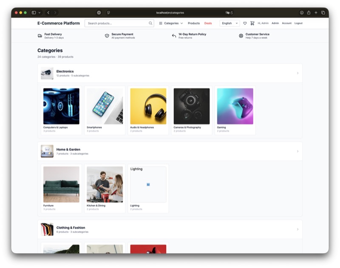This screenshot has height=268, width=340.
Task: Click the localhost address bar
Action: click(x=170, y=13)
